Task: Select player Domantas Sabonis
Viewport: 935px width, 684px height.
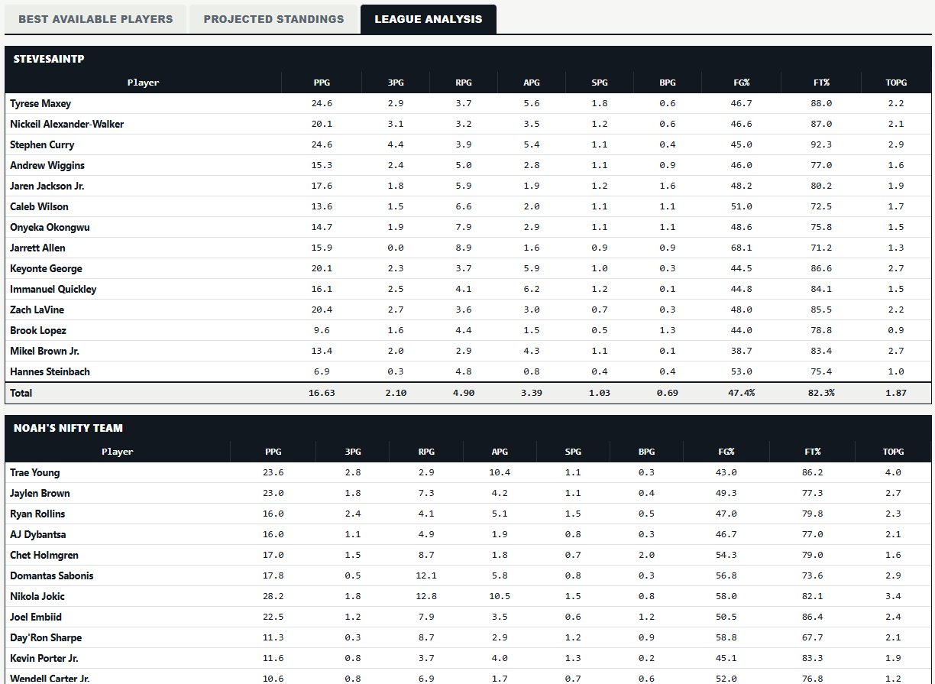Action: [x=52, y=575]
